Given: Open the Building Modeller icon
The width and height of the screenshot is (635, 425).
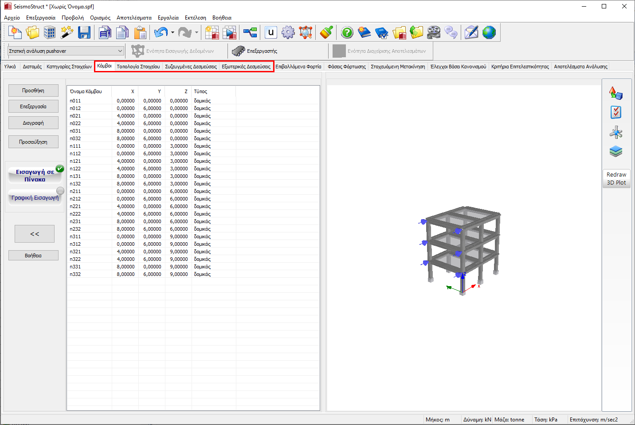Looking at the screenshot, I should [50, 32].
